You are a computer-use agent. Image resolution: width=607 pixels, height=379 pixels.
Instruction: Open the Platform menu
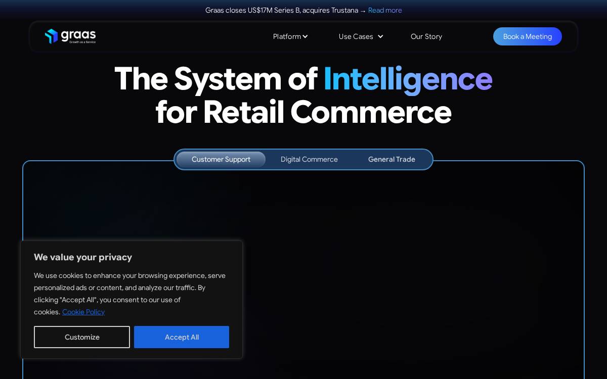pyautogui.click(x=287, y=36)
